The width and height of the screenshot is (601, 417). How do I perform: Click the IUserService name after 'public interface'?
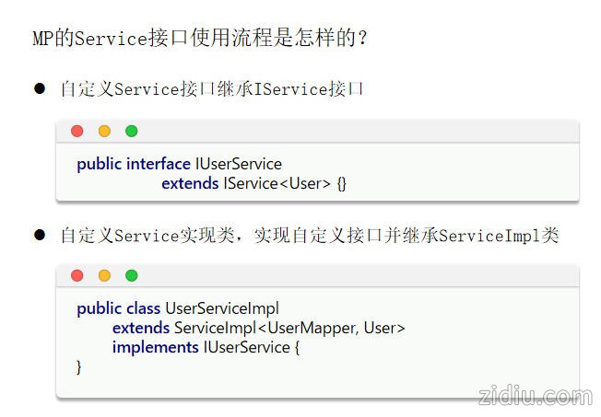[238, 164]
